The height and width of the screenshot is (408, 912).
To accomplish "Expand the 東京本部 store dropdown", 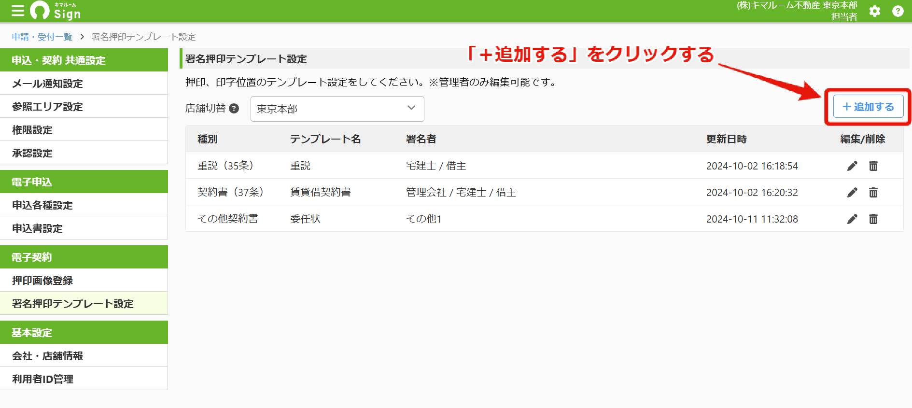I will [x=337, y=109].
